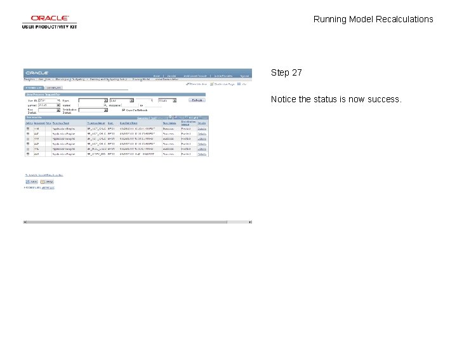457x343 pixels.
Task: Open the Name lookup magnifier icon
Action: (x=105, y=105)
